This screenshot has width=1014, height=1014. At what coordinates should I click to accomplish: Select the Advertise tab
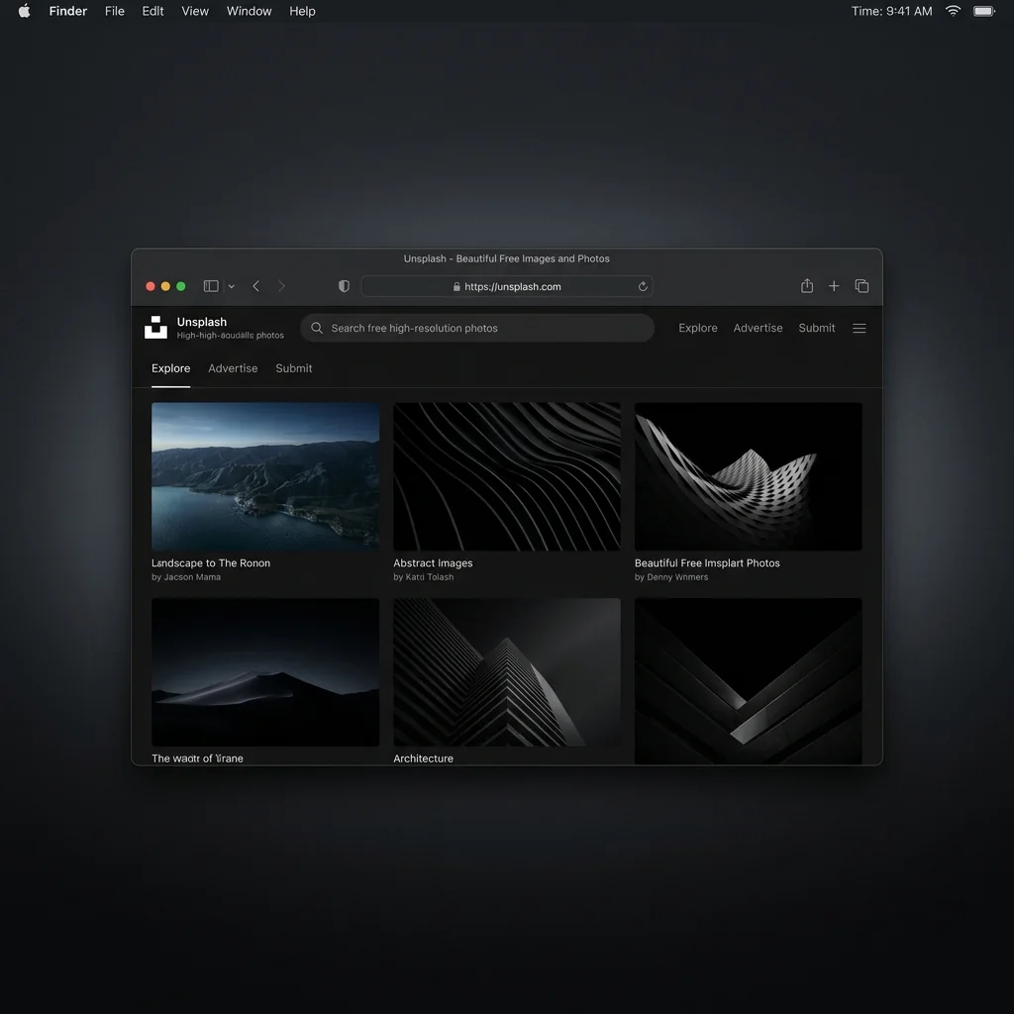tap(233, 368)
